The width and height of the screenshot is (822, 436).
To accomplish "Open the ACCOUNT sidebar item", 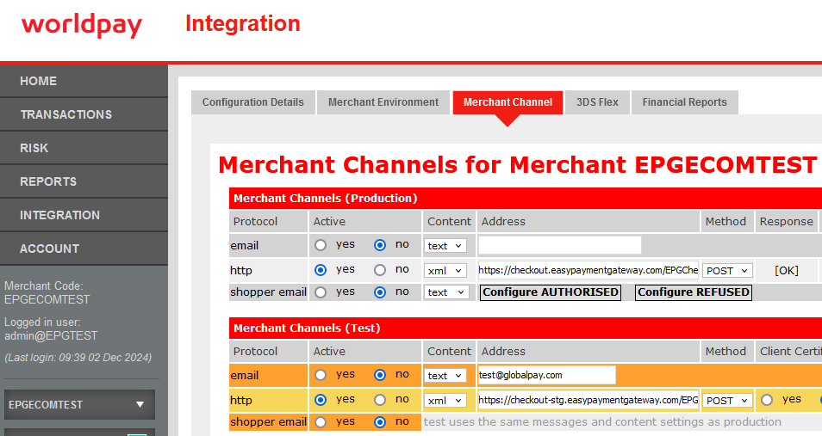I will (84, 249).
